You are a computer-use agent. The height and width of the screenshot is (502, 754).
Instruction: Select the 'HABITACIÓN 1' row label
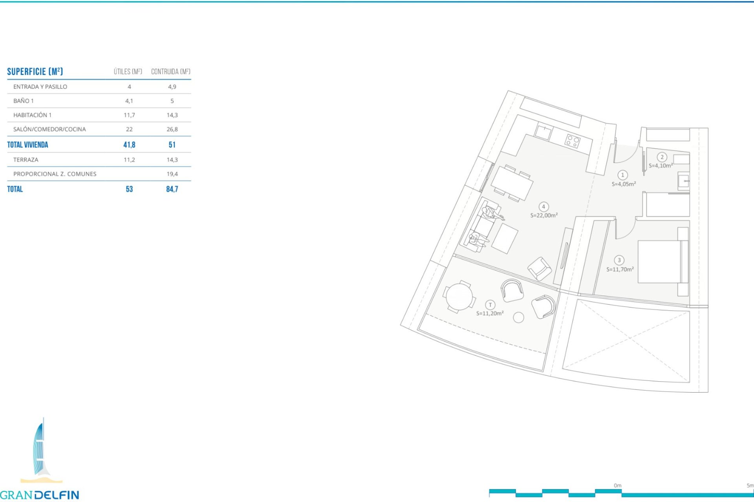32,115
